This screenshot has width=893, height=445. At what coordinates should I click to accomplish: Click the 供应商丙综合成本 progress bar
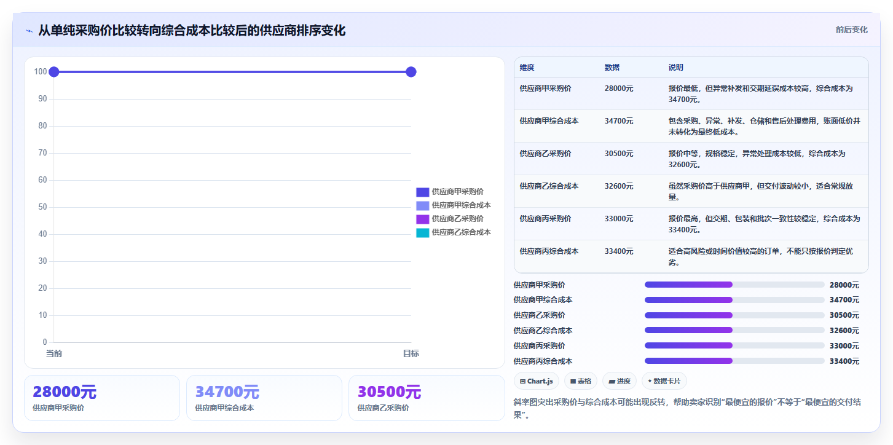pyautogui.click(x=734, y=361)
